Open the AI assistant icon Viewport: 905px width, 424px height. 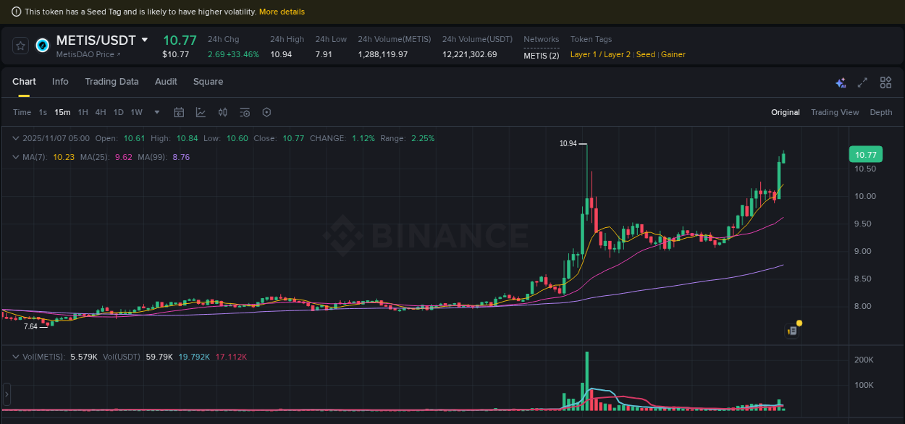click(840, 82)
